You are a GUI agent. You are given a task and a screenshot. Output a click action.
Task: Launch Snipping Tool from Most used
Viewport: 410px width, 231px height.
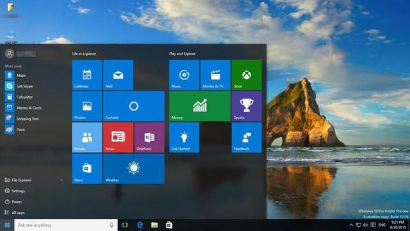pyautogui.click(x=34, y=119)
